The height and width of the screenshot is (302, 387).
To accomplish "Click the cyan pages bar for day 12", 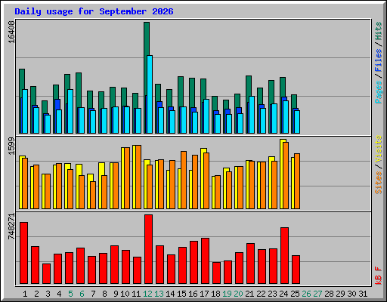I will [x=150, y=94].
